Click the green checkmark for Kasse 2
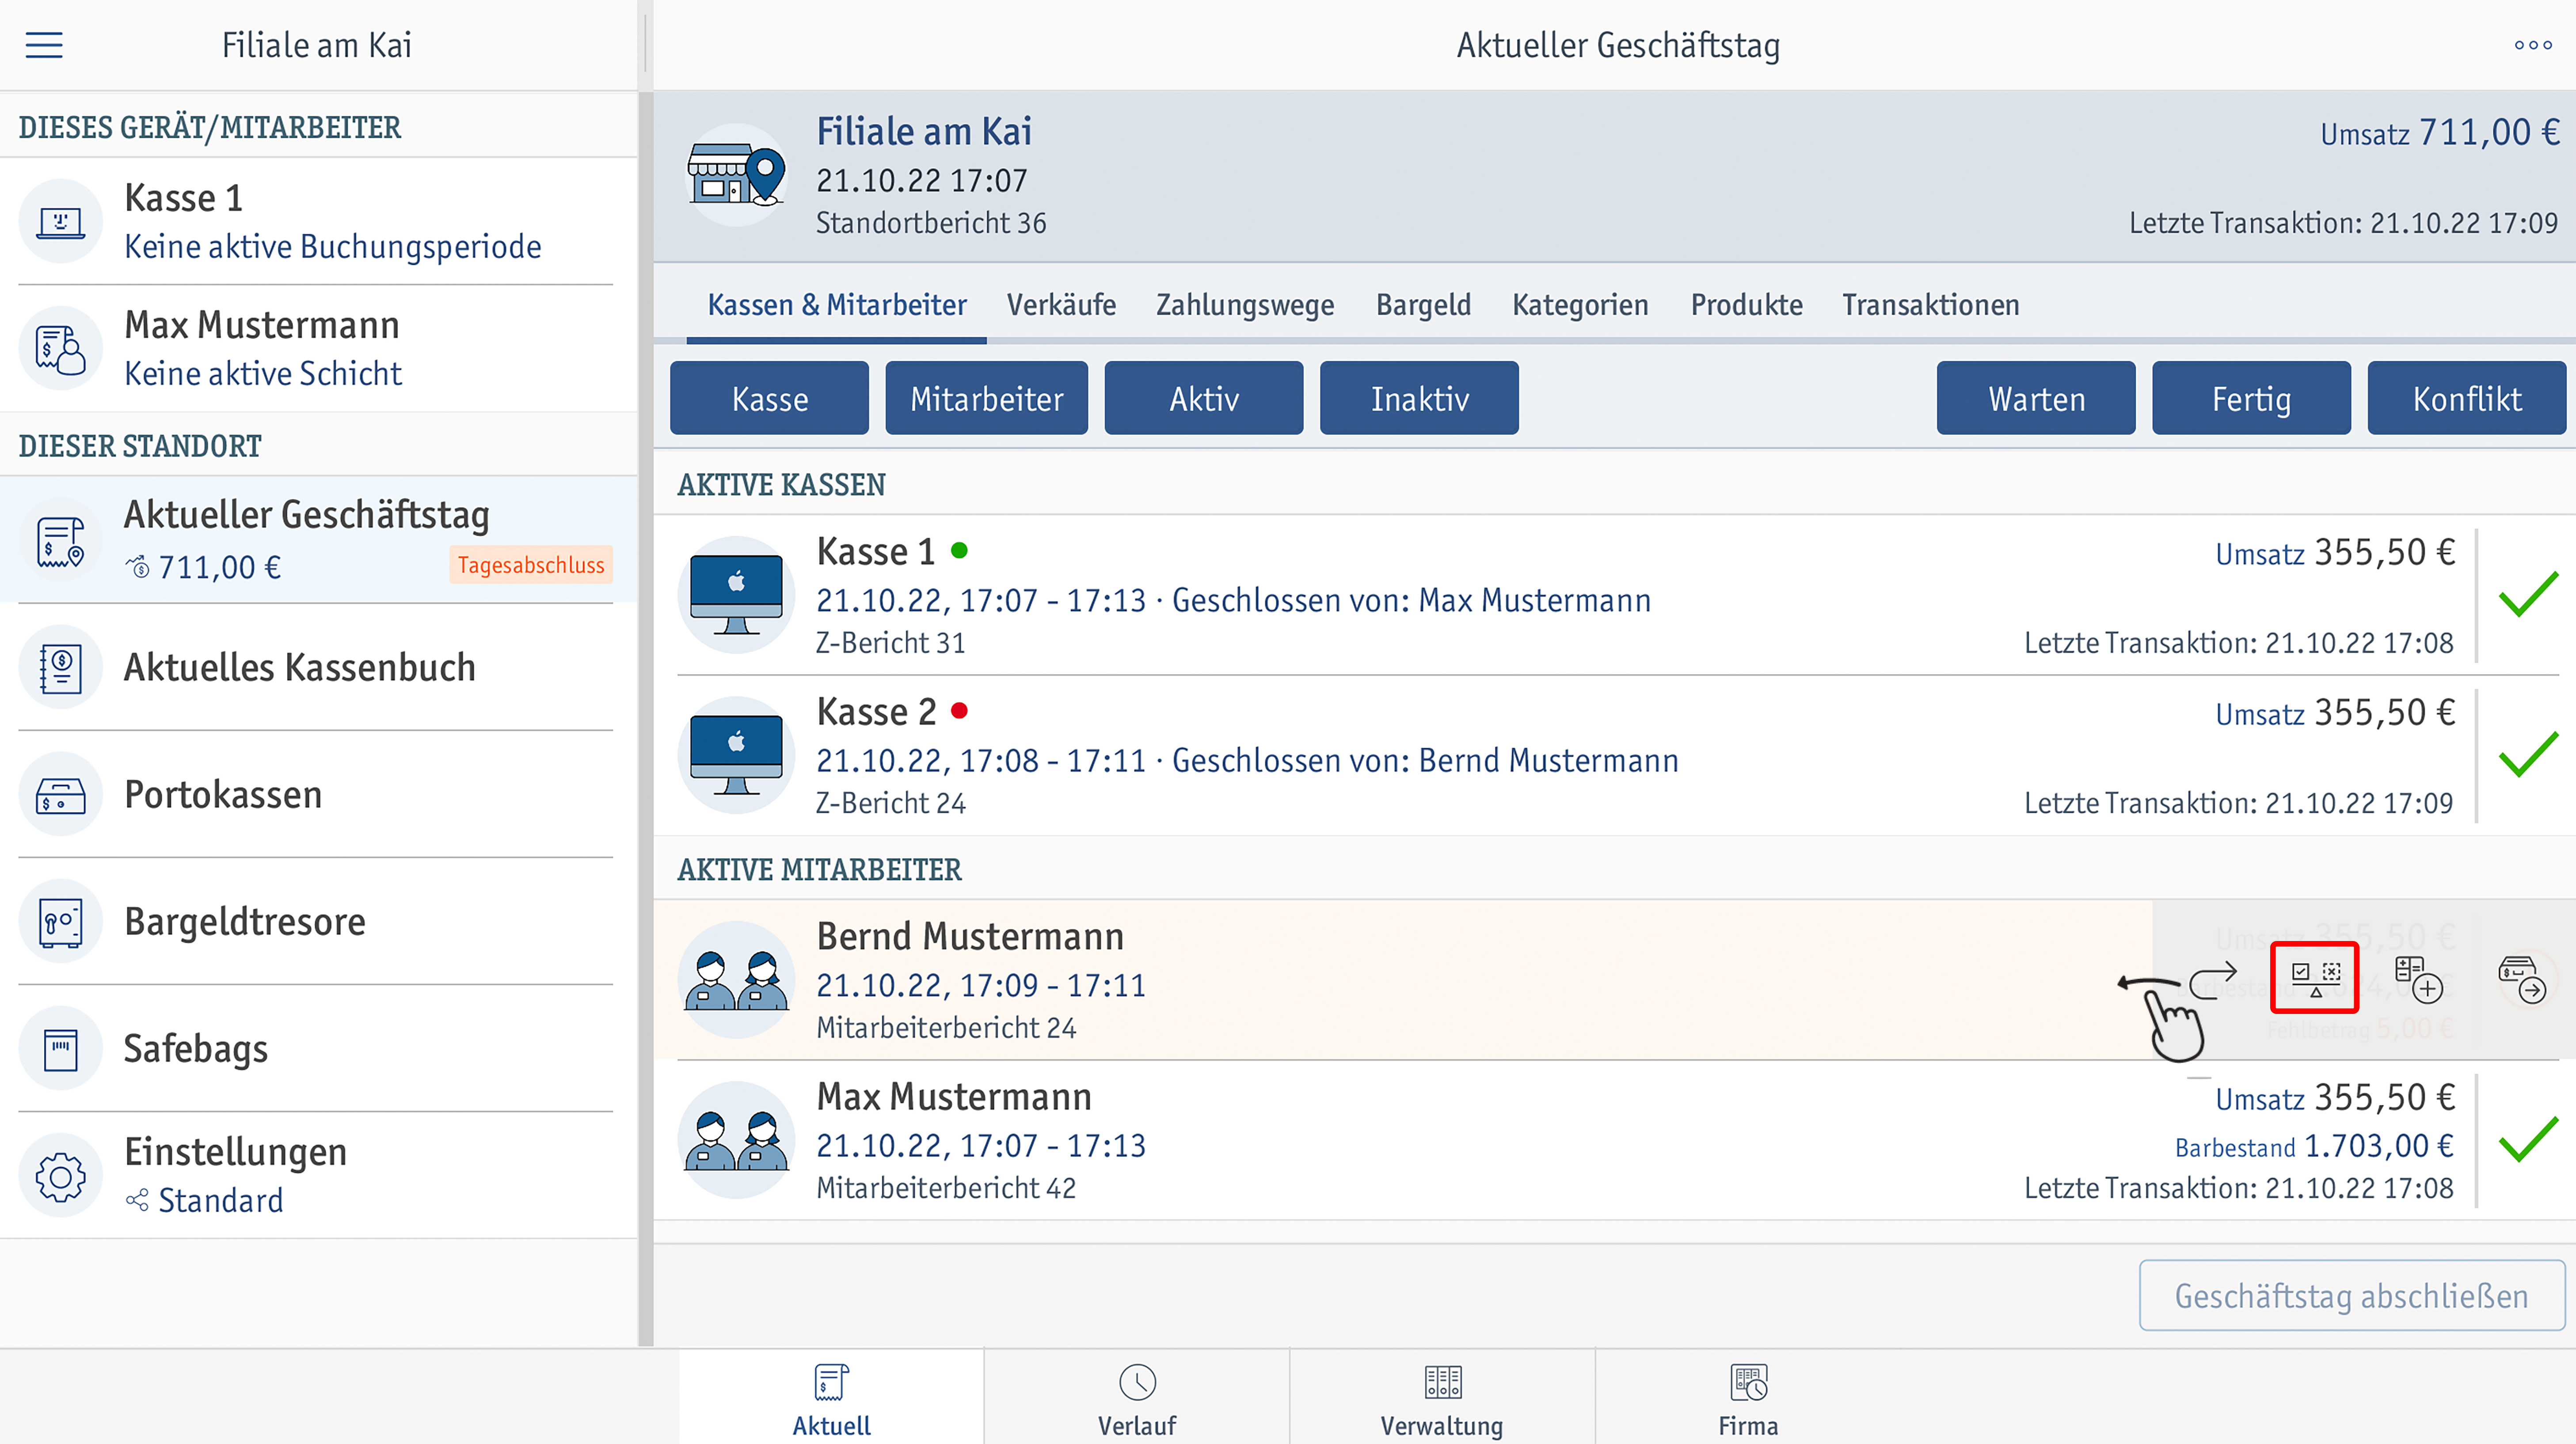The width and height of the screenshot is (2576, 1444). click(2528, 754)
